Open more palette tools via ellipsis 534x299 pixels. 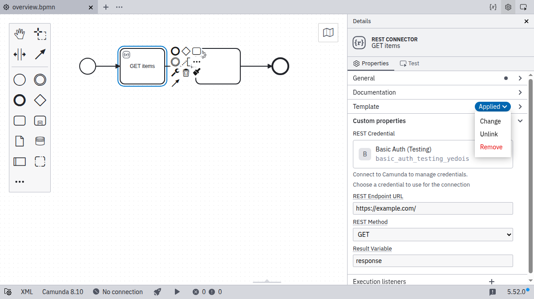click(20, 182)
